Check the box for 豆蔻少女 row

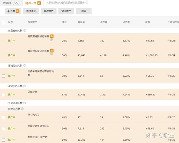pos(3,95)
